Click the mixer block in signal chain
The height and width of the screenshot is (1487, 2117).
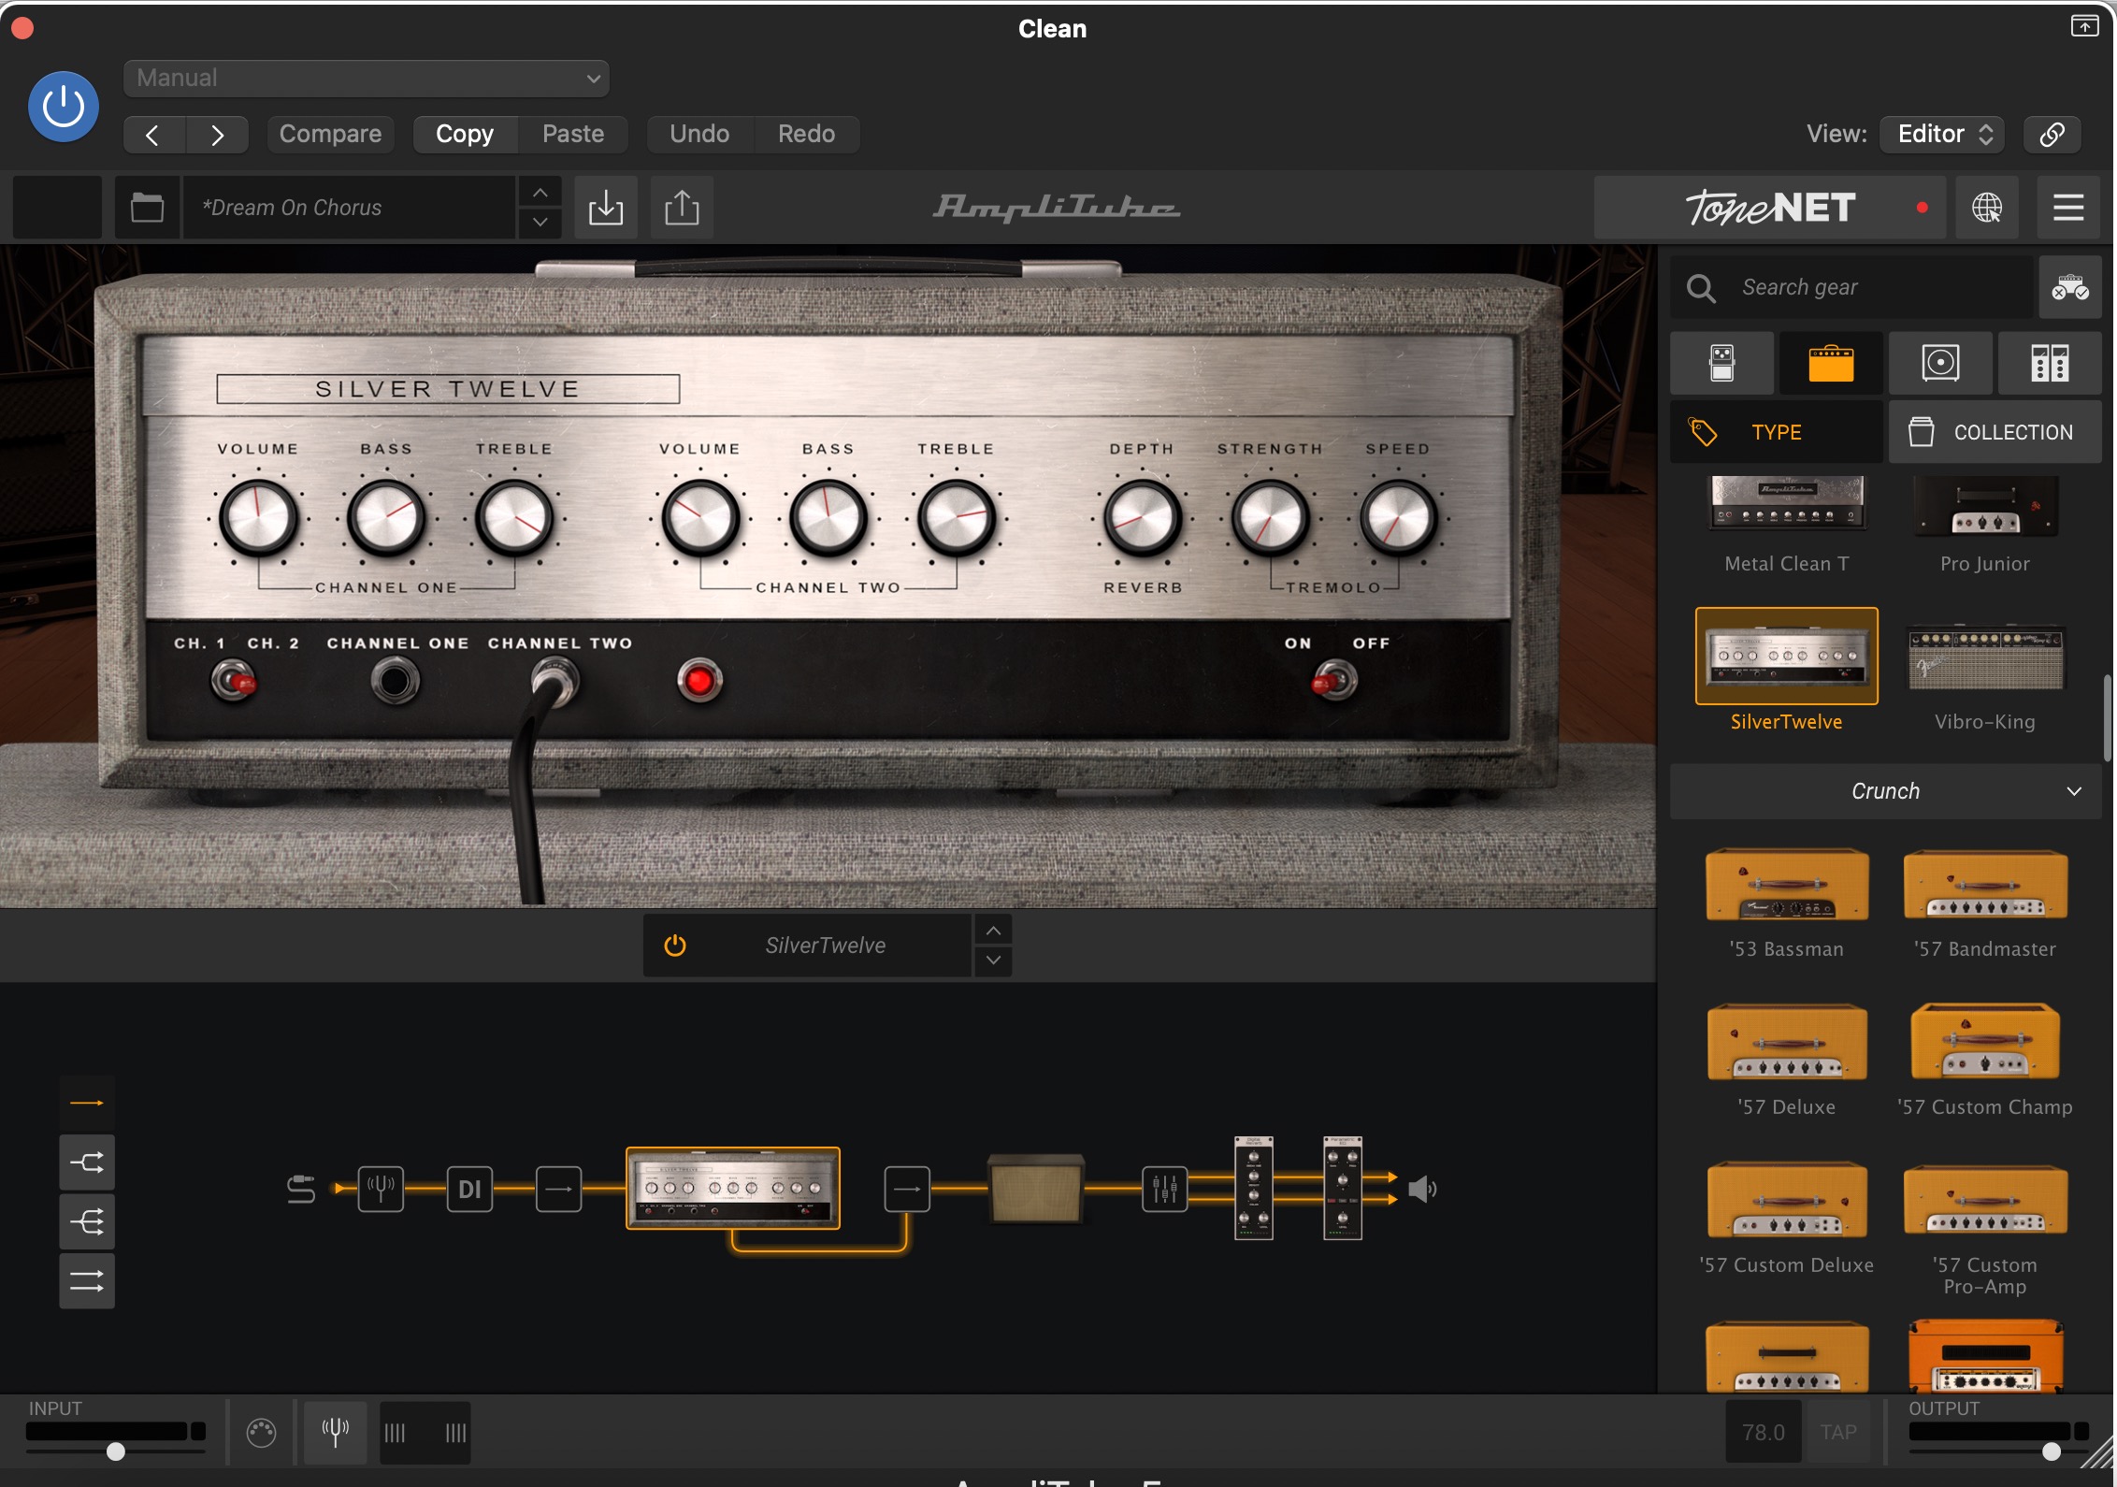pyautogui.click(x=1164, y=1190)
